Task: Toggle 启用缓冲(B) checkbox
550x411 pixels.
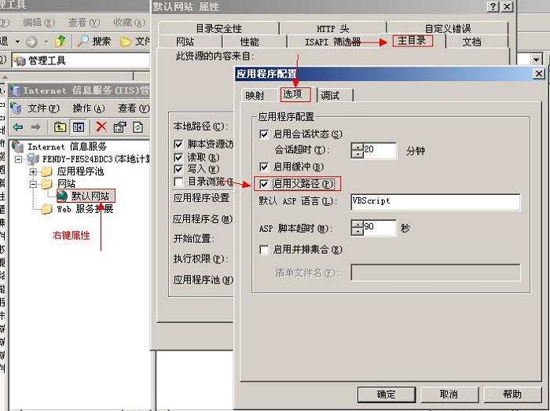Action: [264, 167]
